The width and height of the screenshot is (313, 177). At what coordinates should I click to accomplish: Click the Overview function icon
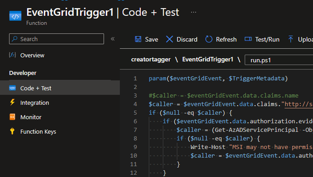12,55
